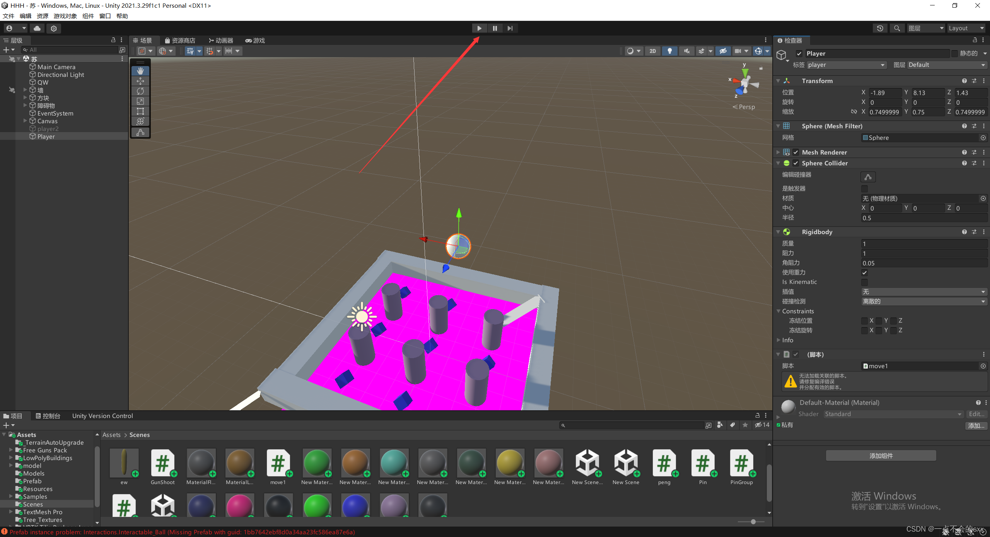Screen dimensions: 990x537
Task: Open the 窗口 menu
Action: [x=105, y=16]
